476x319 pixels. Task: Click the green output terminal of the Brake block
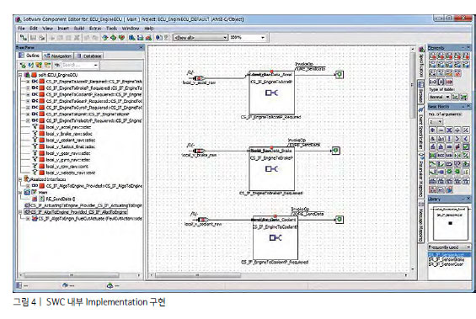point(335,151)
